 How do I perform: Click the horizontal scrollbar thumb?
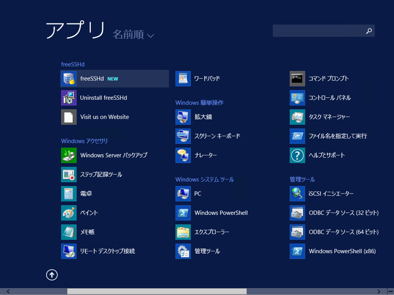point(157,291)
